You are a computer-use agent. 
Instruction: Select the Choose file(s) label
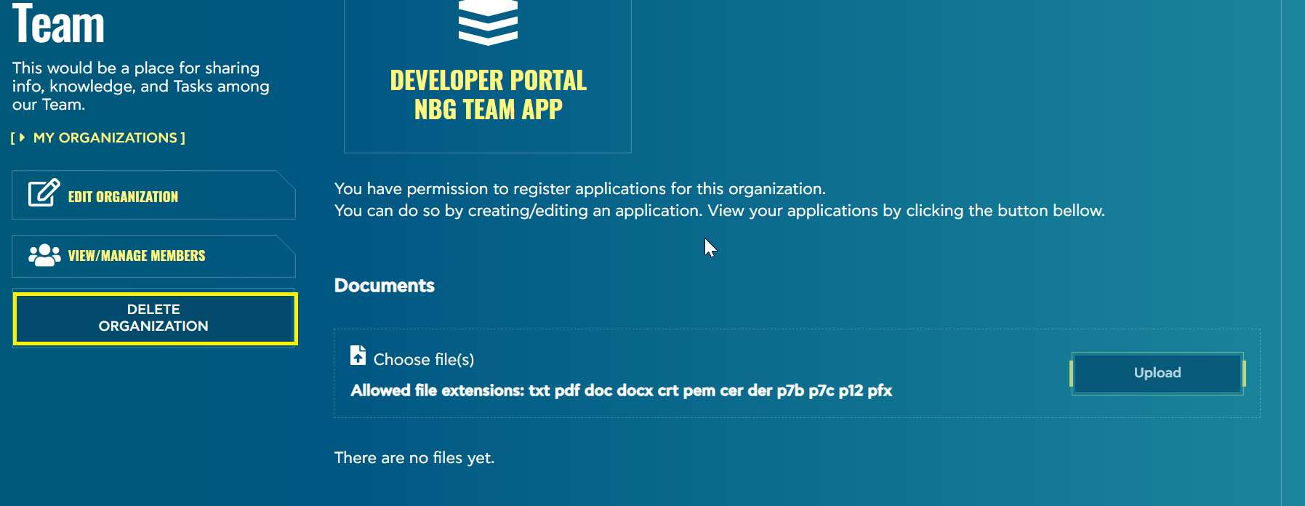point(423,359)
